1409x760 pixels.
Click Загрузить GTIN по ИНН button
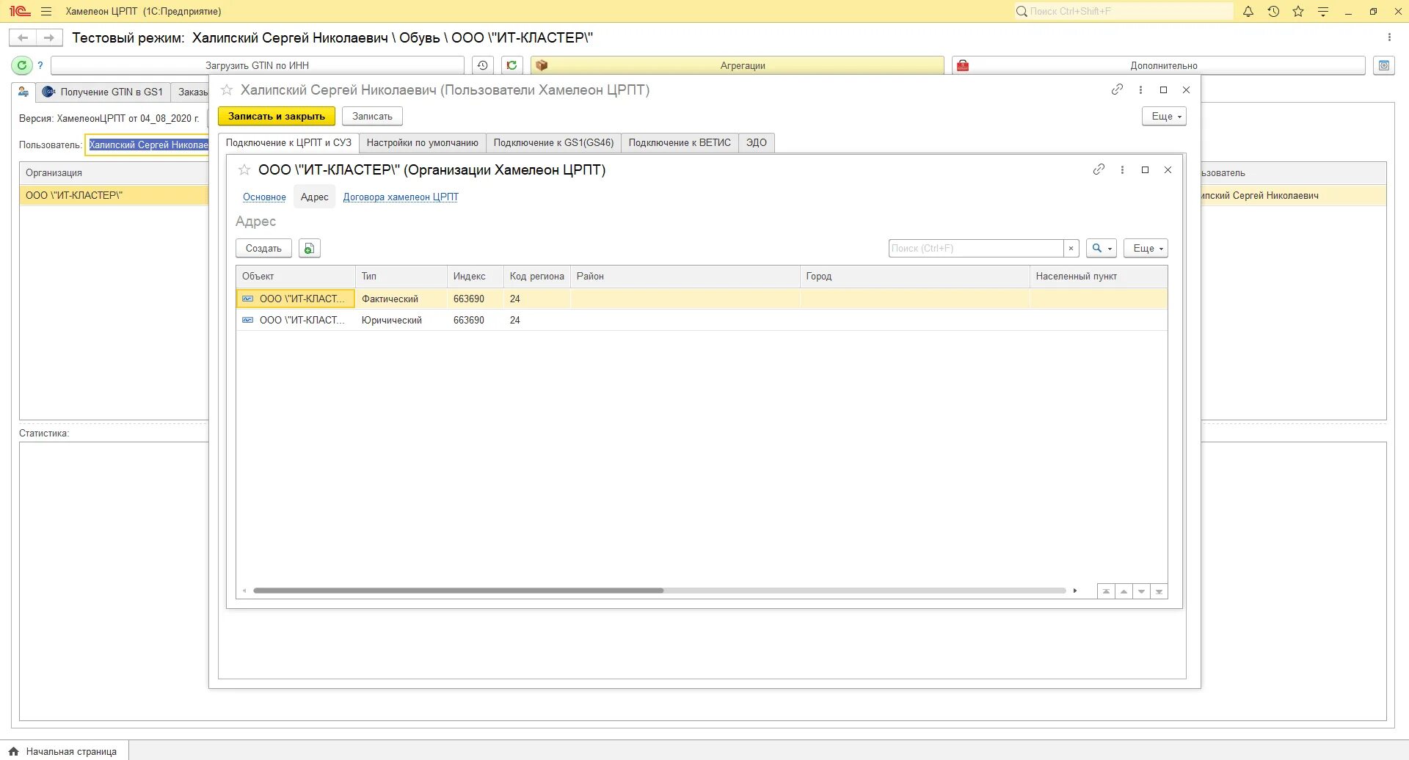click(x=257, y=65)
